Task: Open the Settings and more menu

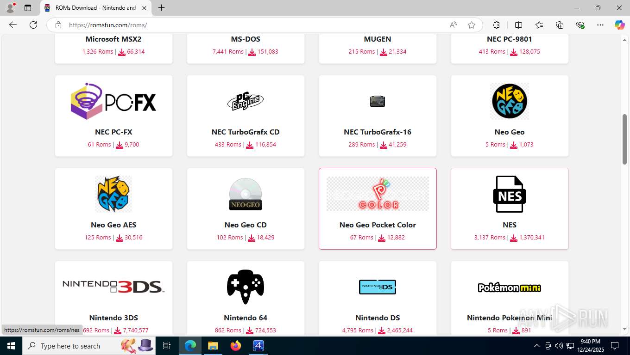Action: pyautogui.click(x=600, y=25)
